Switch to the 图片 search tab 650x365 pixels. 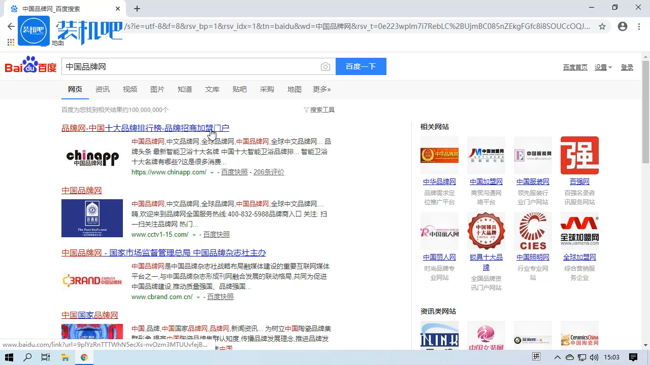coord(157,89)
